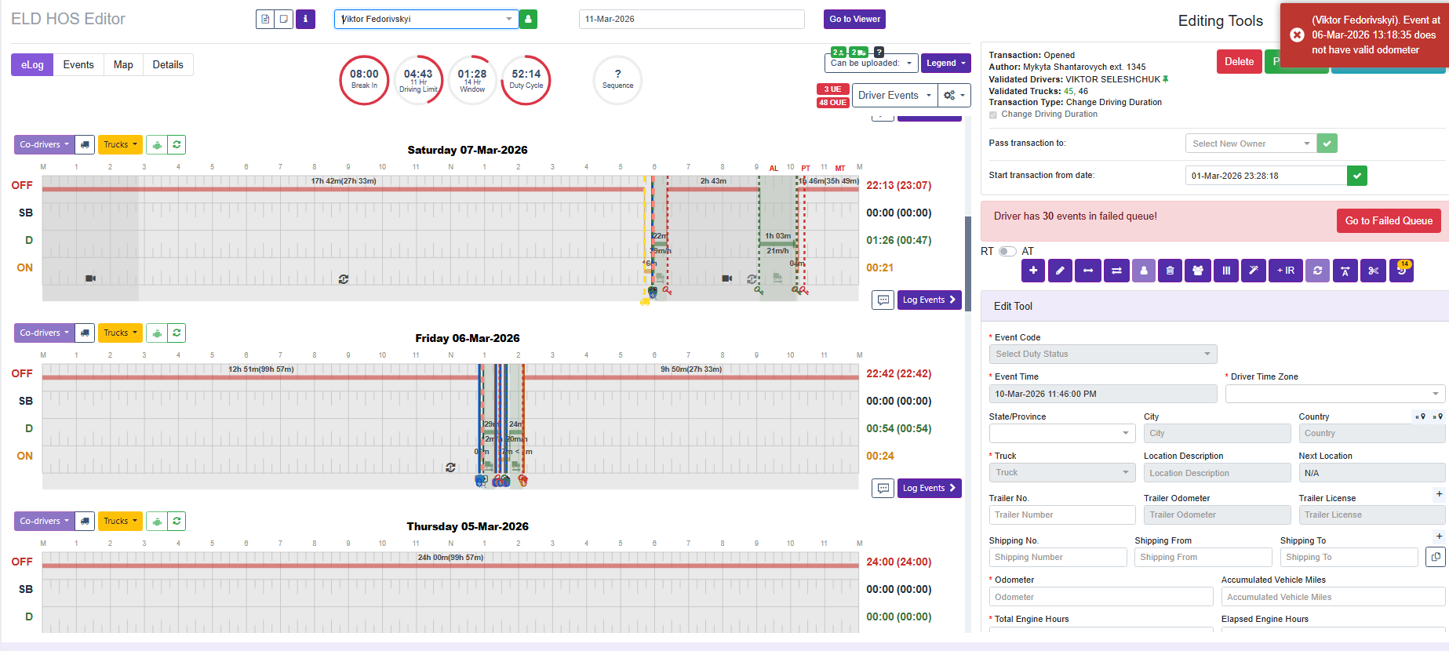Click the Break In 08:00 gauge
Viewport: 1449px width, 651px height.
coord(364,80)
